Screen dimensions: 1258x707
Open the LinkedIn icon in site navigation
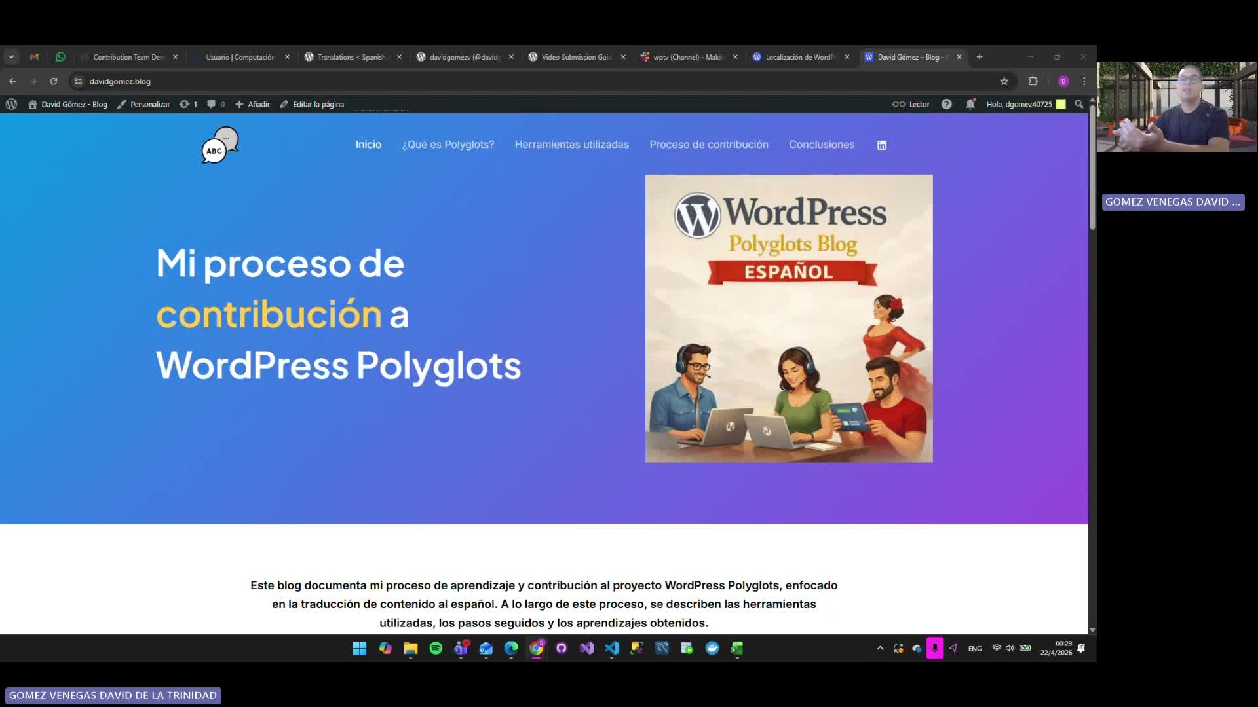(x=882, y=145)
